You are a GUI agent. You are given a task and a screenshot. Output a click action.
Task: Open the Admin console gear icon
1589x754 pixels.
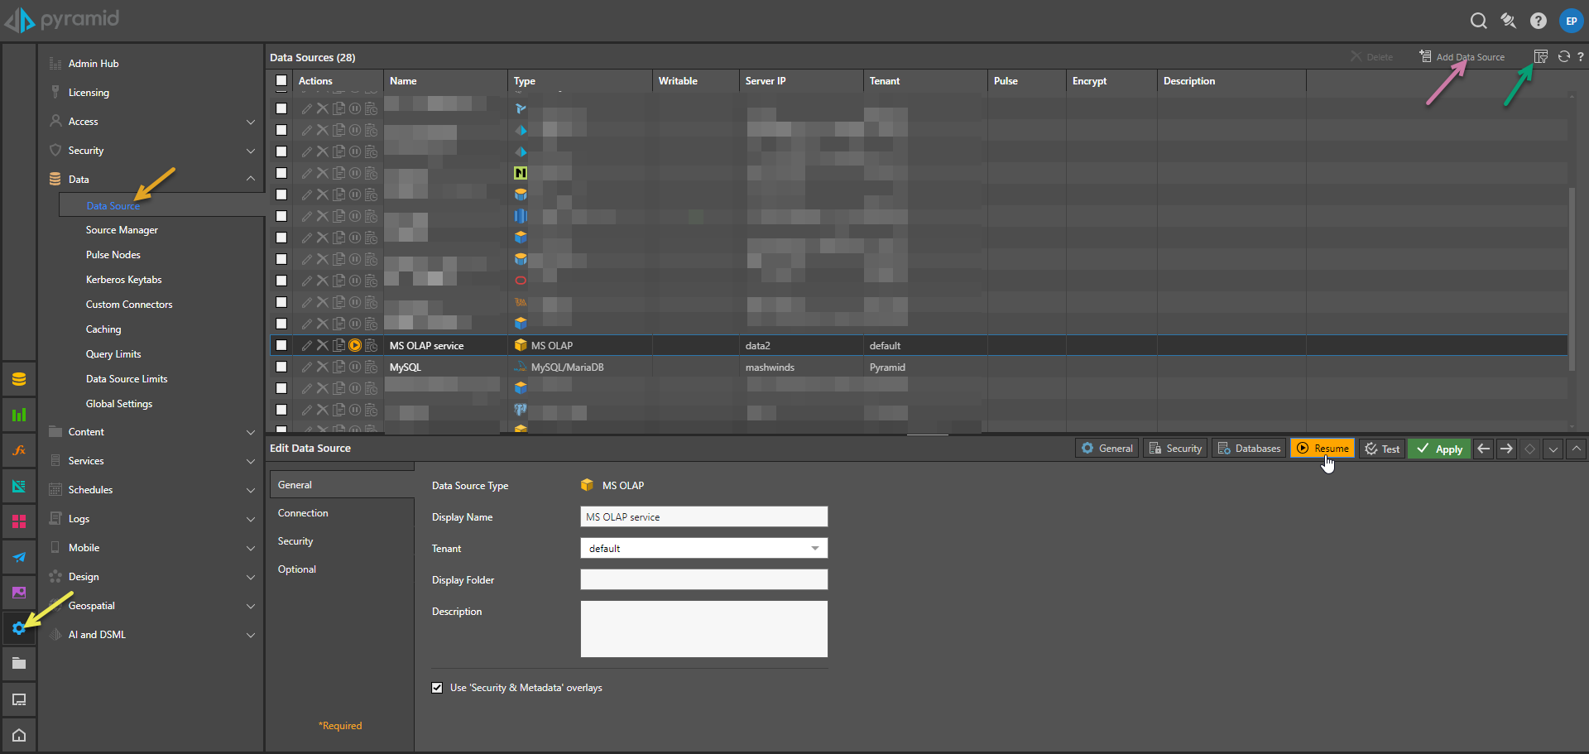tap(18, 628)
